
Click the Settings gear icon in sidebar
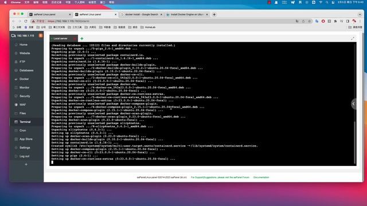(x=16, y=148)
